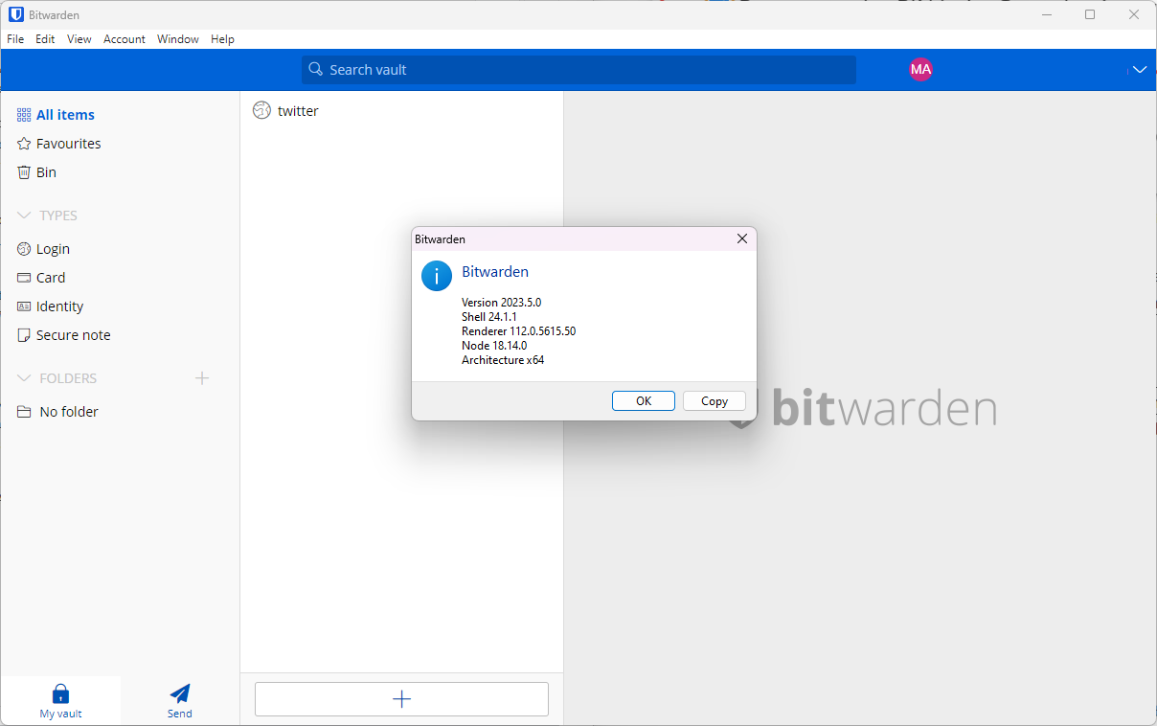
Task: Collapse the FOLDERS section
Action: pyautogui.click(x=24, y=378)
